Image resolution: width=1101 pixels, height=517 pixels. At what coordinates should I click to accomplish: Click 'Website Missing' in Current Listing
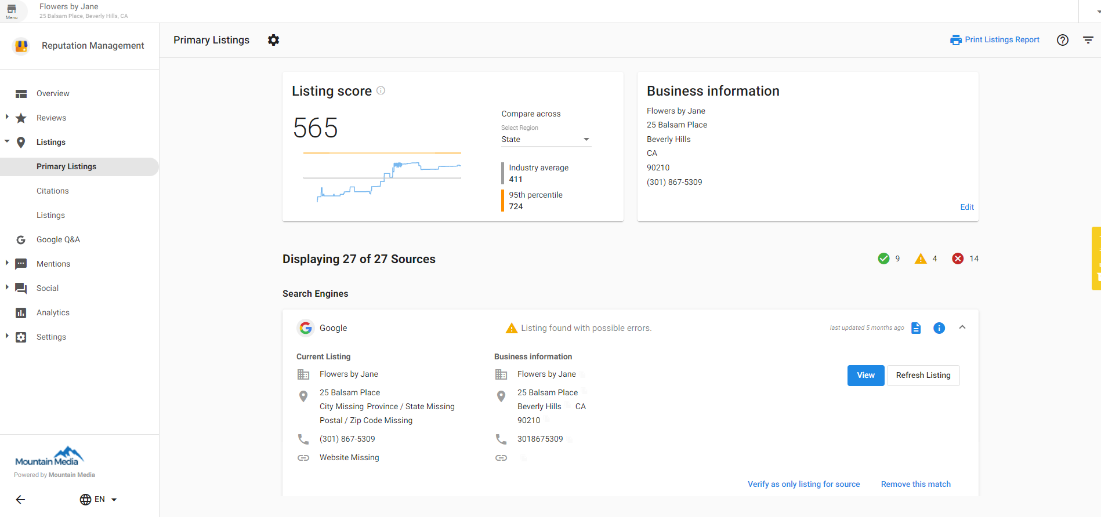[349, 458]
